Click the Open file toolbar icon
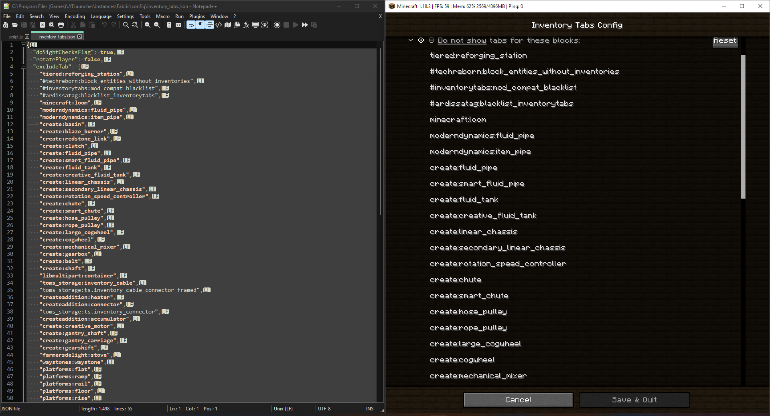The height and width of the screenshot is (416, 770). 15,25
